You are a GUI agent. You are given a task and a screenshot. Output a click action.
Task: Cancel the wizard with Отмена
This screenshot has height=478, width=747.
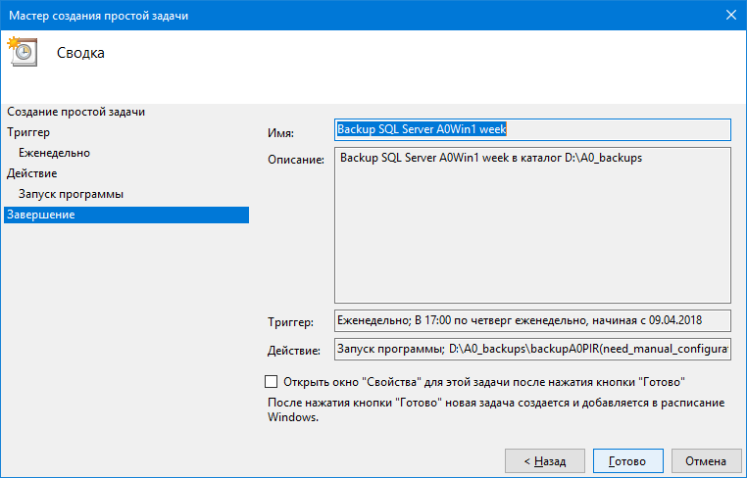pyautogui.click(x=706, y=461)
